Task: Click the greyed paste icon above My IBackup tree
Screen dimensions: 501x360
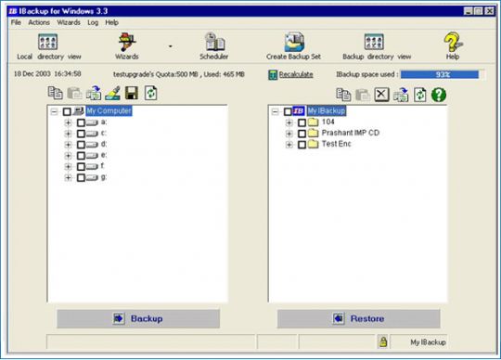Action: coord(363,95)
